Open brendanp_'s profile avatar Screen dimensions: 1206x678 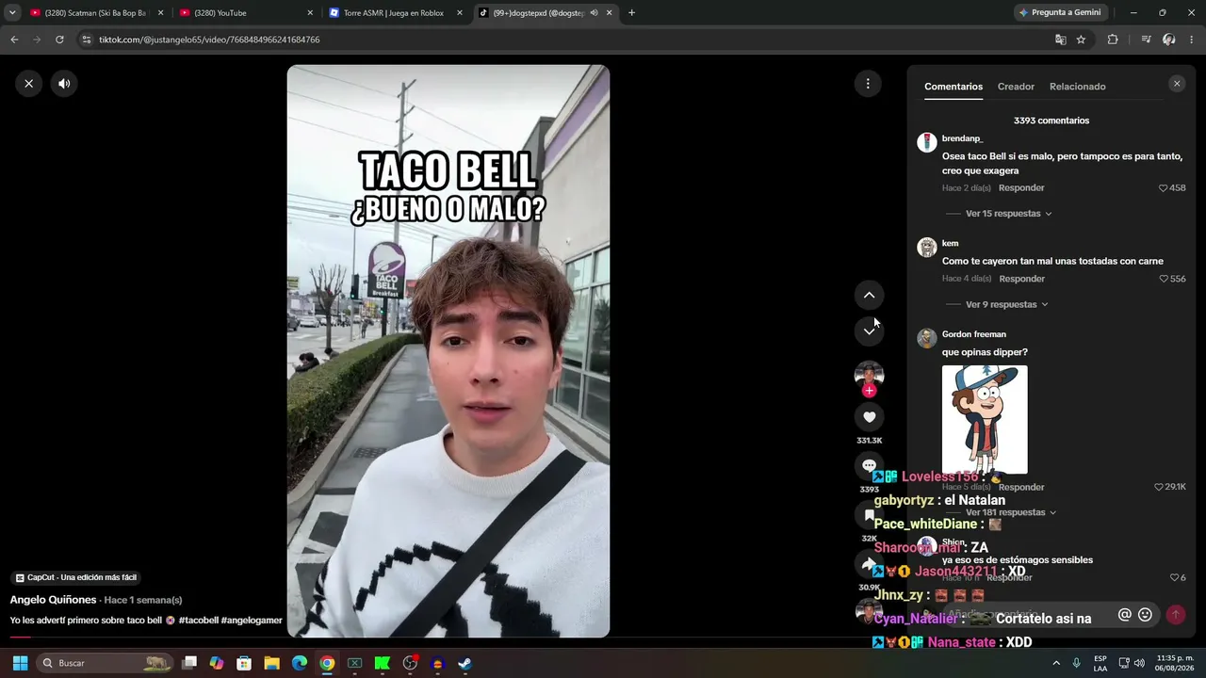click(x=927, y=142)
